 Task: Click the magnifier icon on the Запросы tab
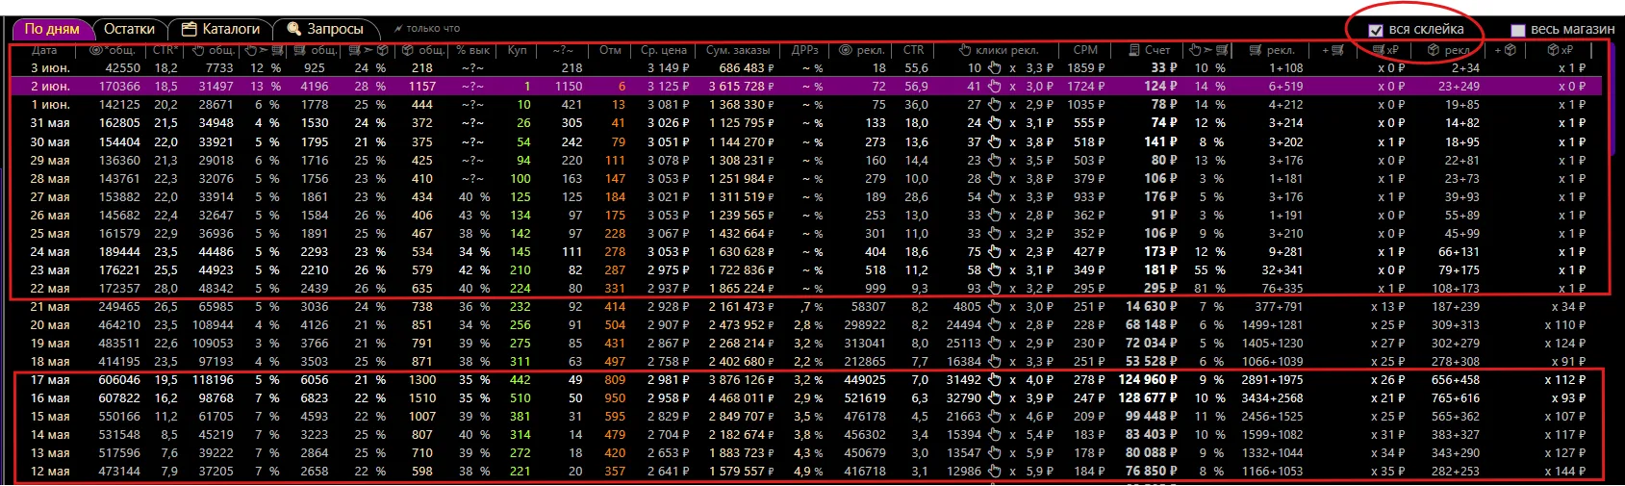pos(294,29)
